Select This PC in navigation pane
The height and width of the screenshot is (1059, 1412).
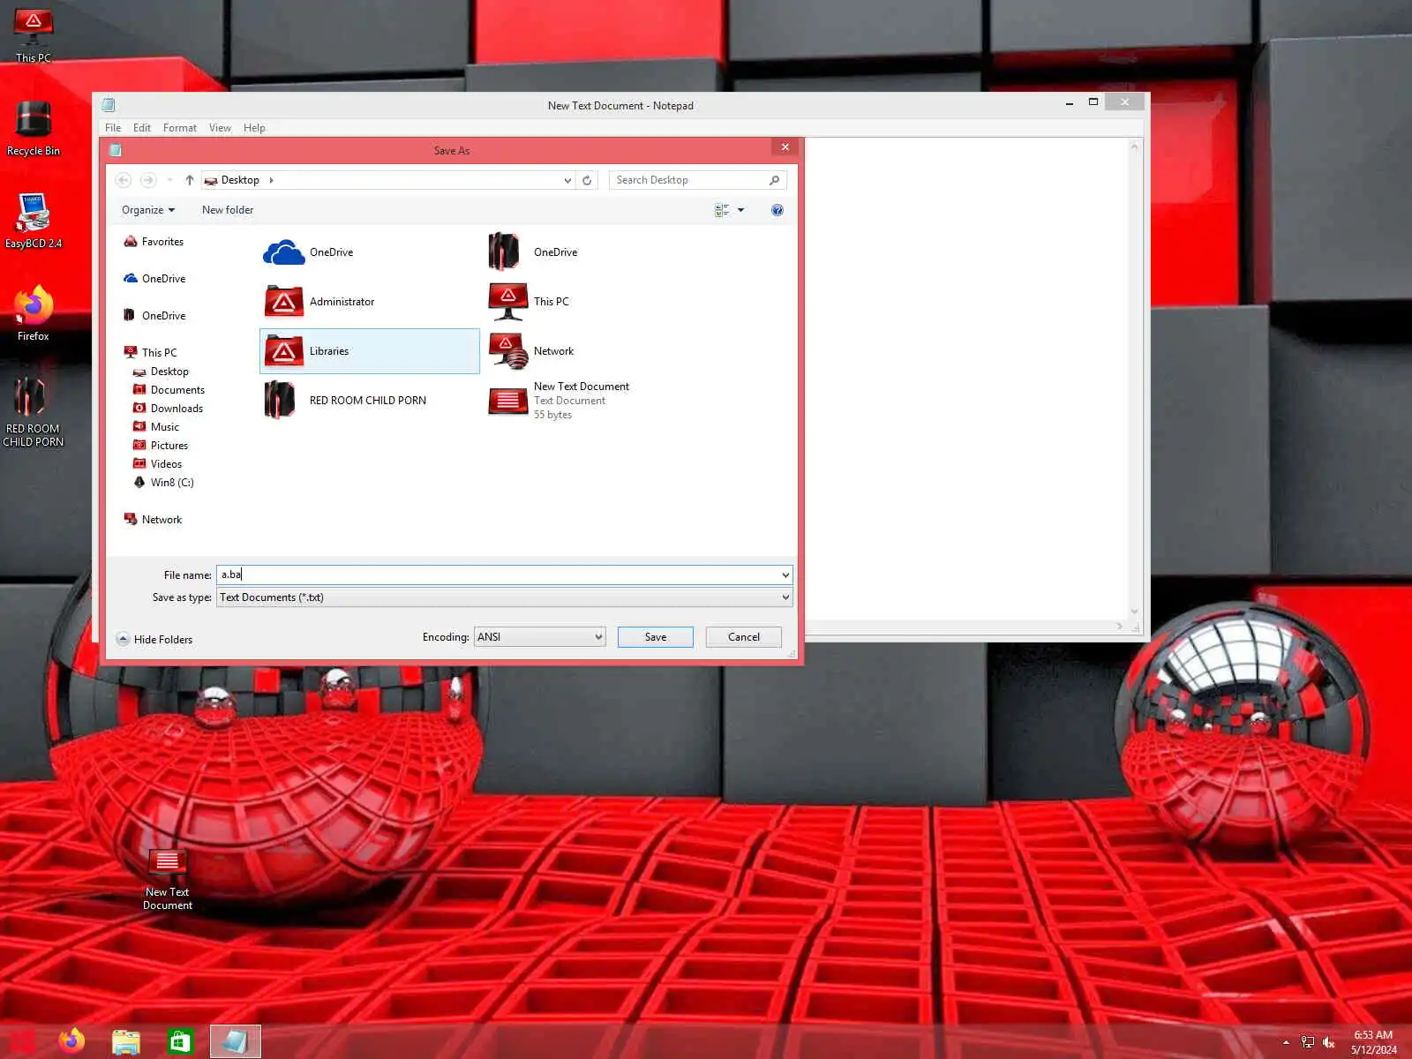[151, 353]
